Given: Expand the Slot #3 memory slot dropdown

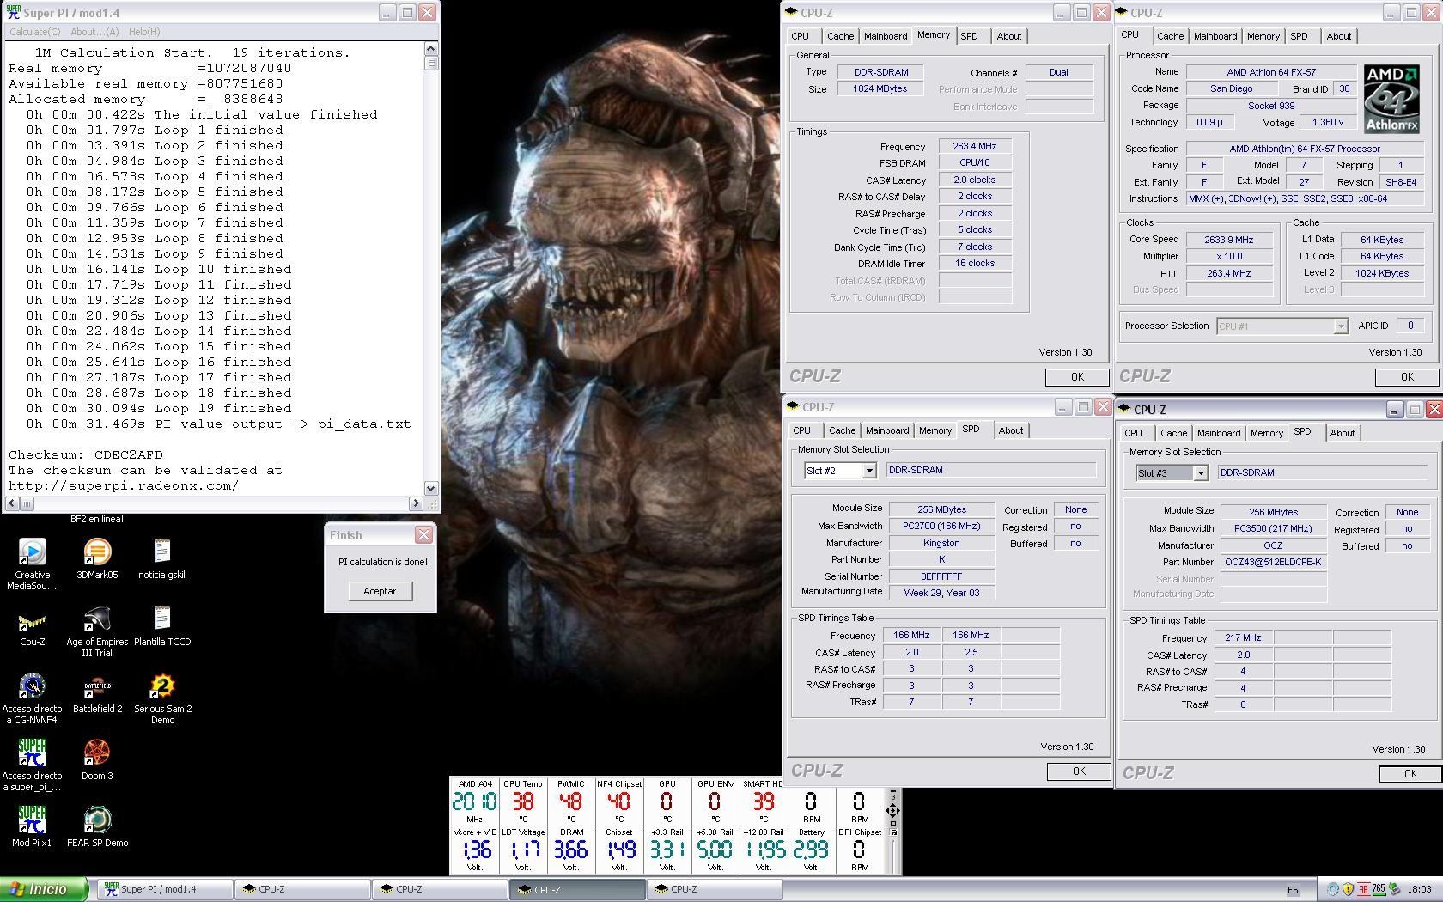Looking at the screenshot, I should 1200,473.
